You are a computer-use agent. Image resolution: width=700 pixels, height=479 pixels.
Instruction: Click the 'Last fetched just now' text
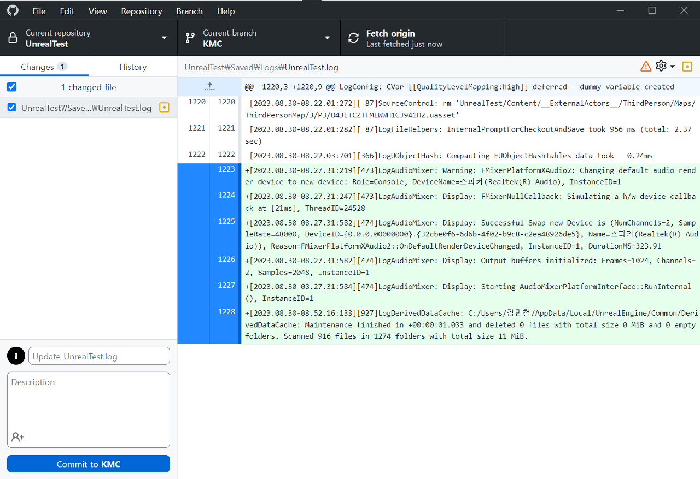(x=404, y=44)
